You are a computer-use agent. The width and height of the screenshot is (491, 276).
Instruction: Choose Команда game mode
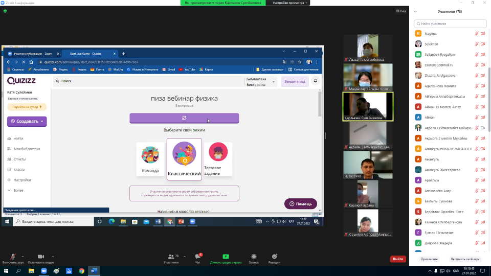(150, 159)
